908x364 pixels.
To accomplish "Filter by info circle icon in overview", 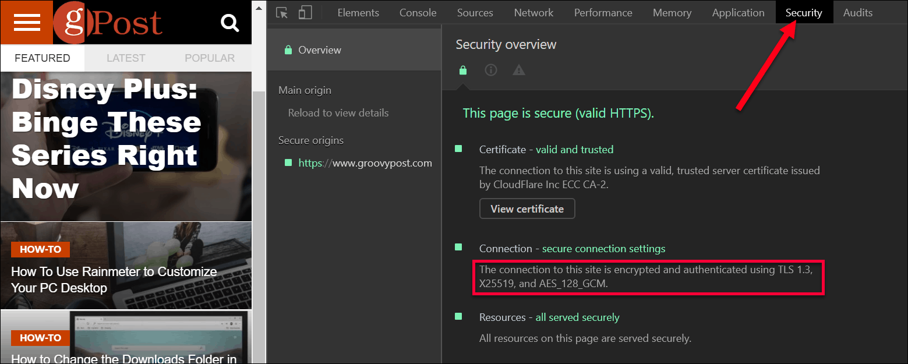I will click(491, 70).
